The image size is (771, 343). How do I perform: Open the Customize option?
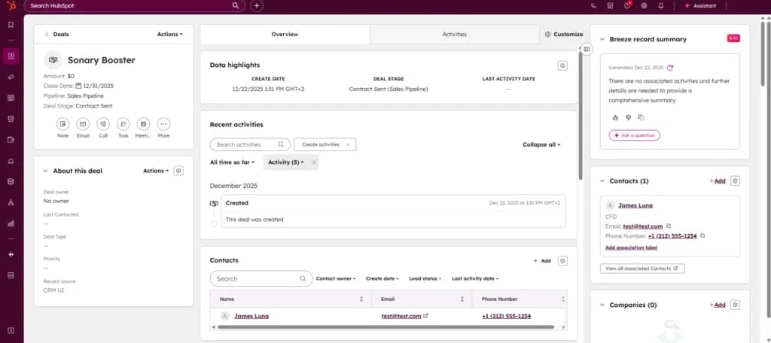[x=564, y=35]
